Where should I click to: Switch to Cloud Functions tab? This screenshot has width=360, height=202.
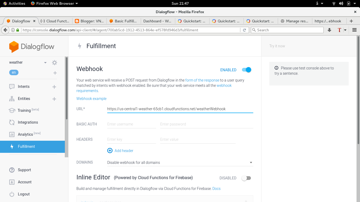coord(55,21)
